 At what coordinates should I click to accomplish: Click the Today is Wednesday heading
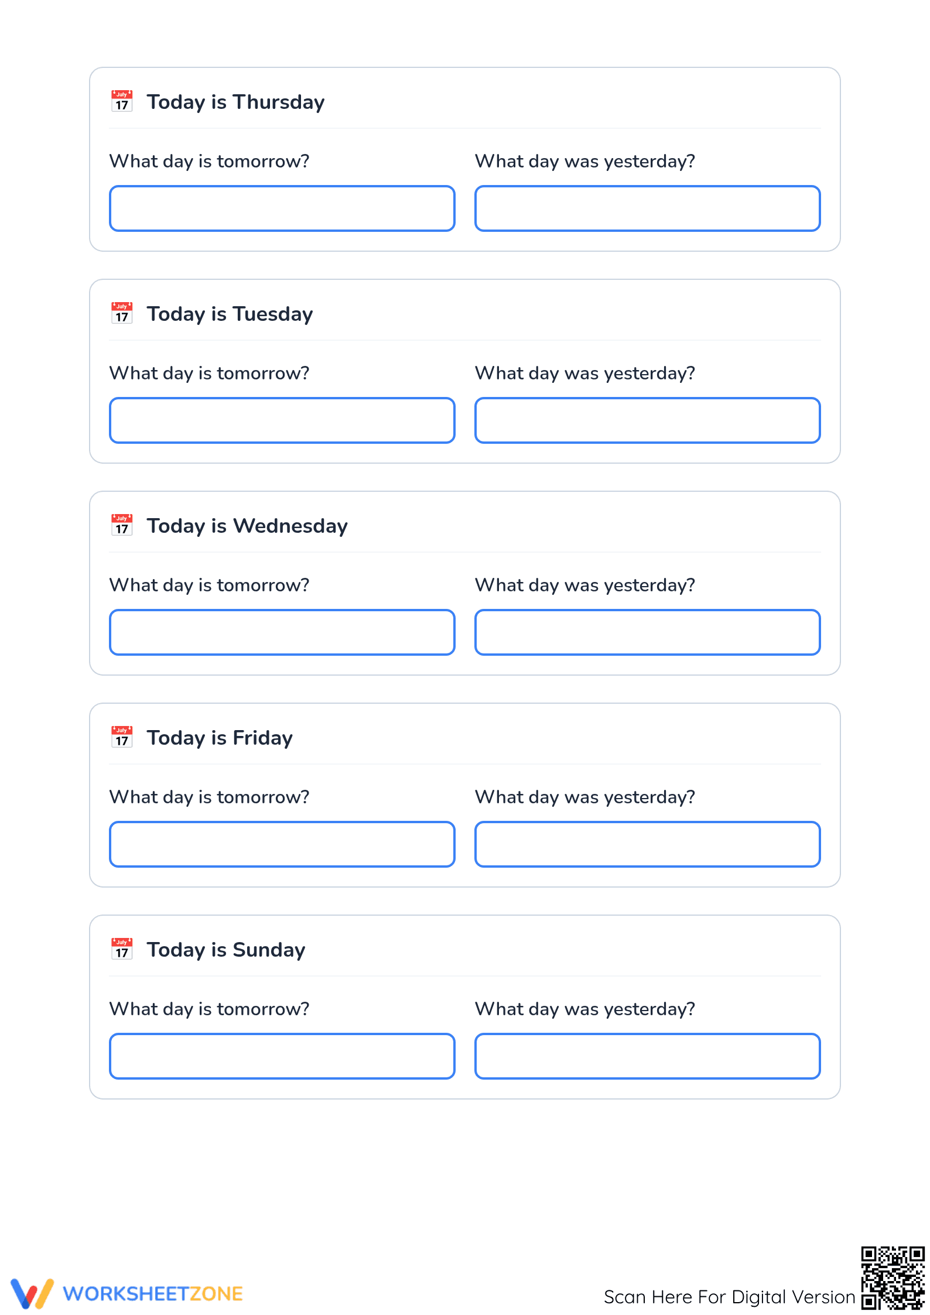[247, 526]
